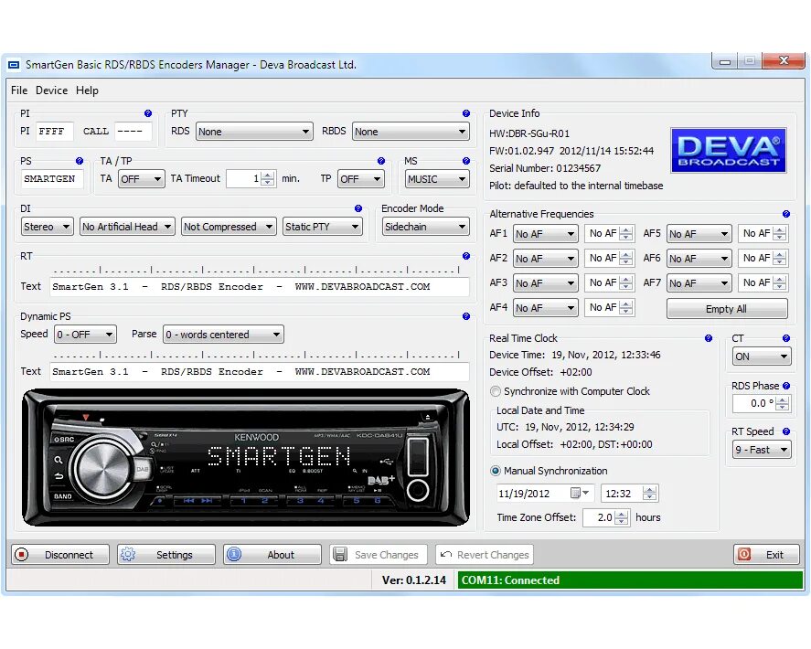Open the AF1 frequency dropdown
This screenshot has width=811, height=649.
point(545,234)
